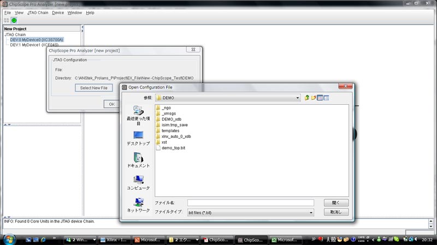Click the JP language indicator in tray
The image size is (437, 245).
(x=314, y=239)
